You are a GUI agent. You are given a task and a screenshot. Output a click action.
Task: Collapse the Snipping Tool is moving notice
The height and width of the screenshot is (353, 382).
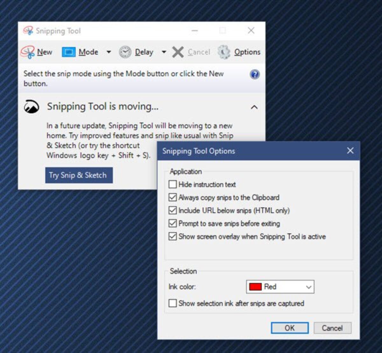click(x=254, y=107)
